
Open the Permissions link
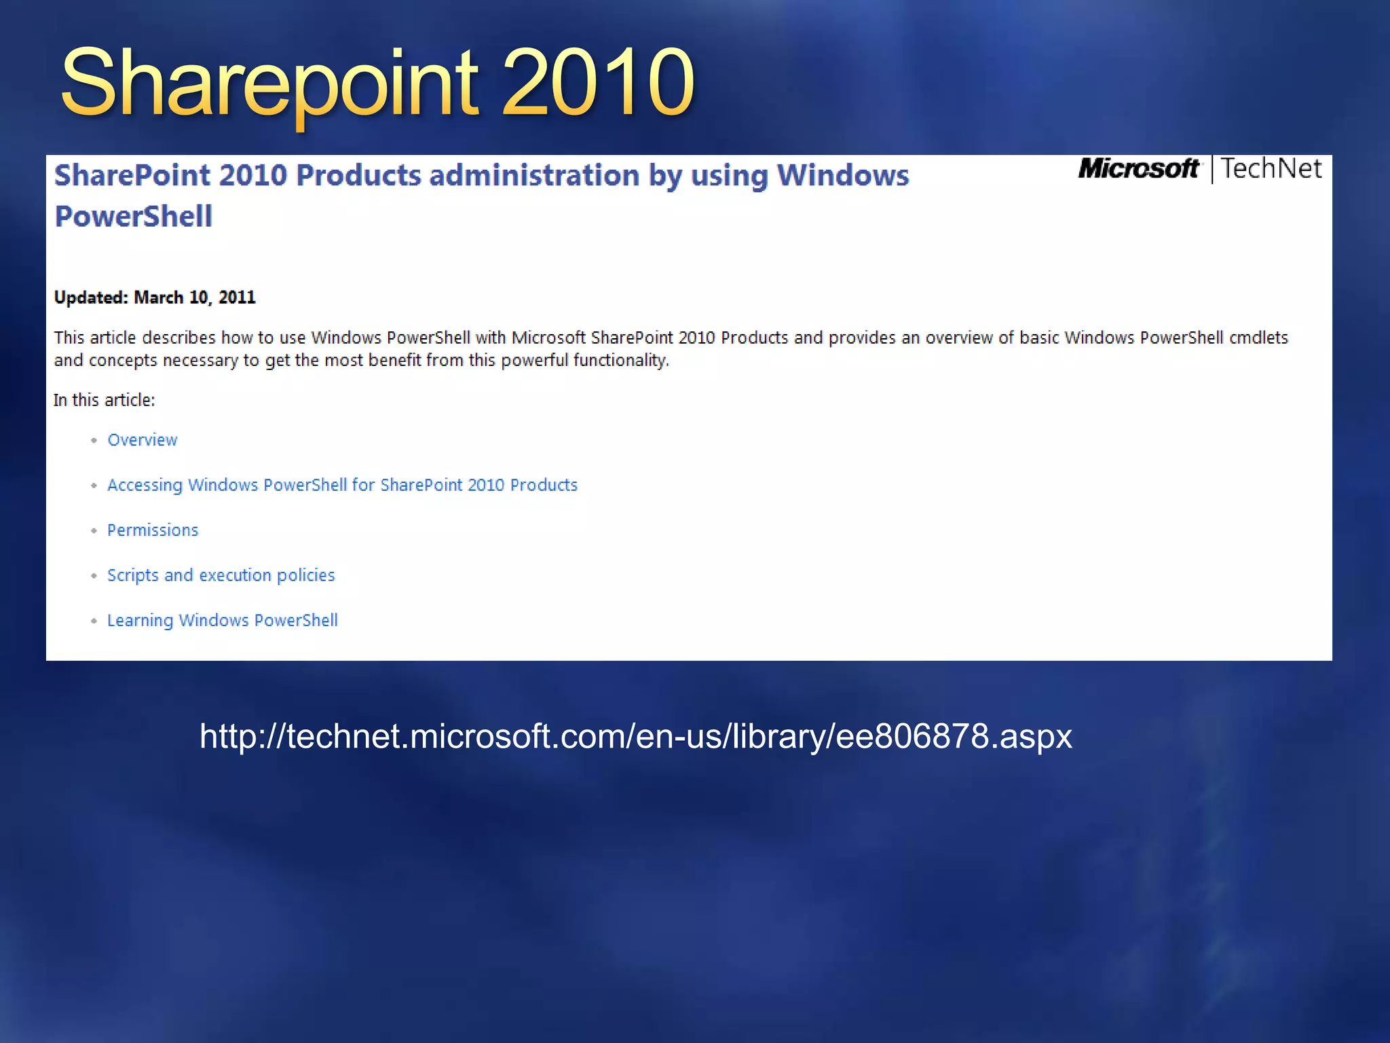153,530
